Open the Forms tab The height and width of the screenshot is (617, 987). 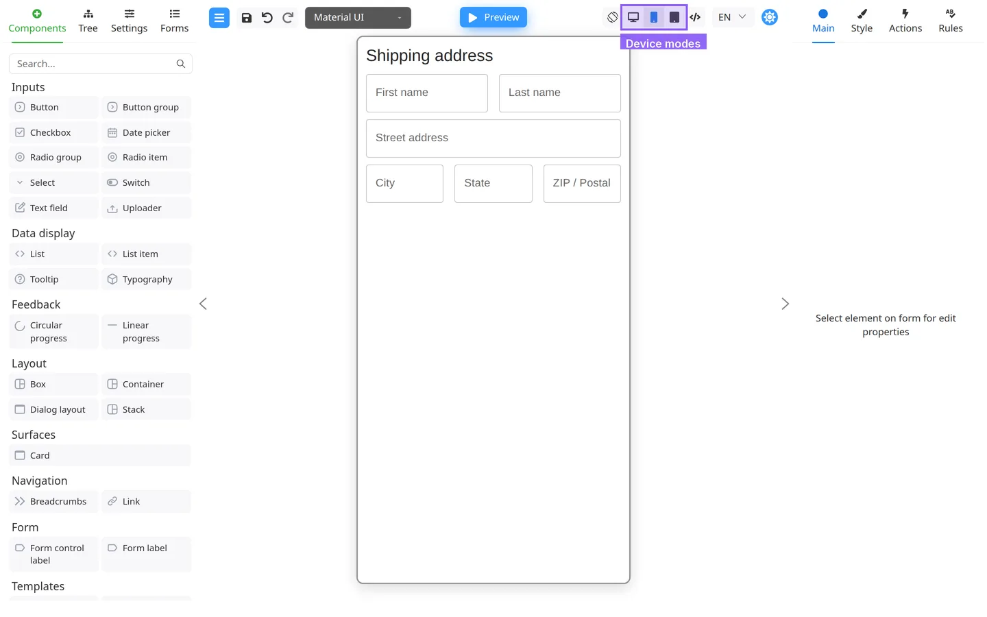tap(175, 21)
